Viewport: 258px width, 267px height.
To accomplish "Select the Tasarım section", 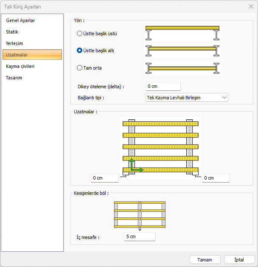I will pyautogui.click(x=14, y=78).
